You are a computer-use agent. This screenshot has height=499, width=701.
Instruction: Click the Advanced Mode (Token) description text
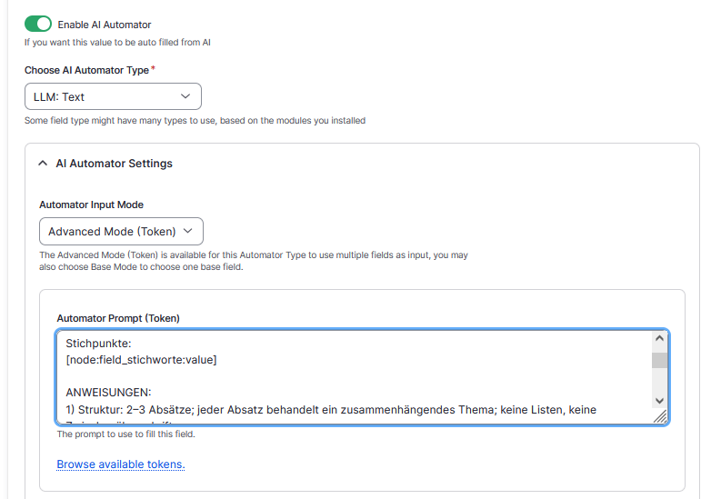click(254, 261)
